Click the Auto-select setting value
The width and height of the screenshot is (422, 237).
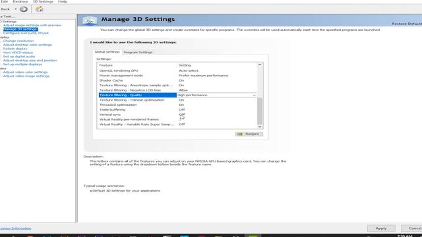189,70
